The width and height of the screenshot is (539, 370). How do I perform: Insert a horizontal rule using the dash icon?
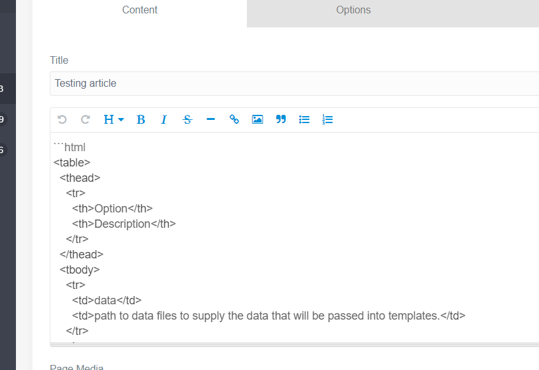point(210,119)
